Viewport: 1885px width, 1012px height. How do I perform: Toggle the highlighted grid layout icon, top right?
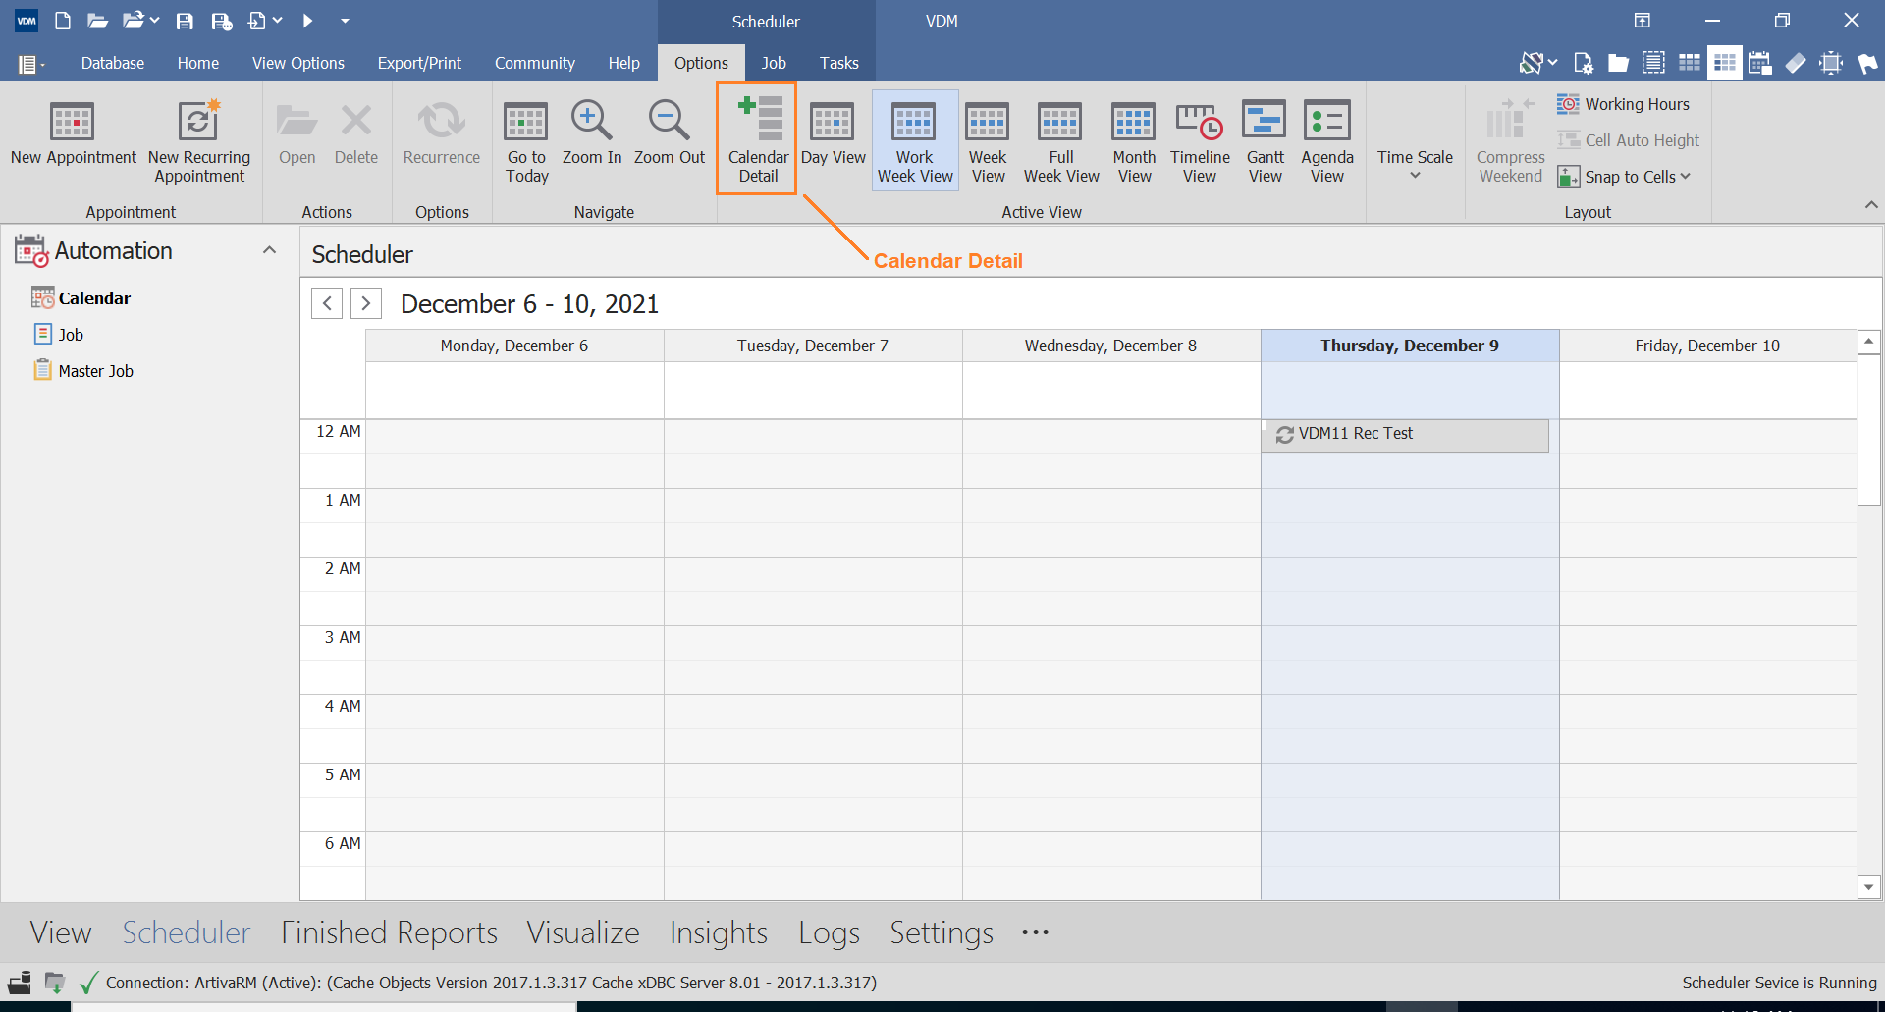[x=1725, y=63]
